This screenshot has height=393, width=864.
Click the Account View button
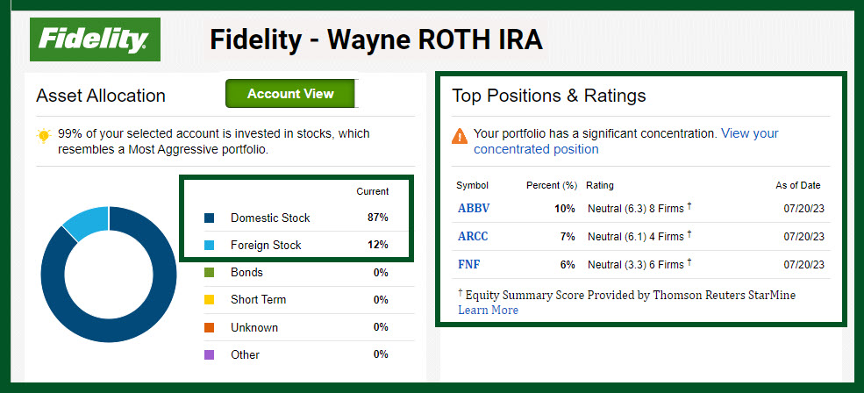pyautogui.click(x=290, y=94)
